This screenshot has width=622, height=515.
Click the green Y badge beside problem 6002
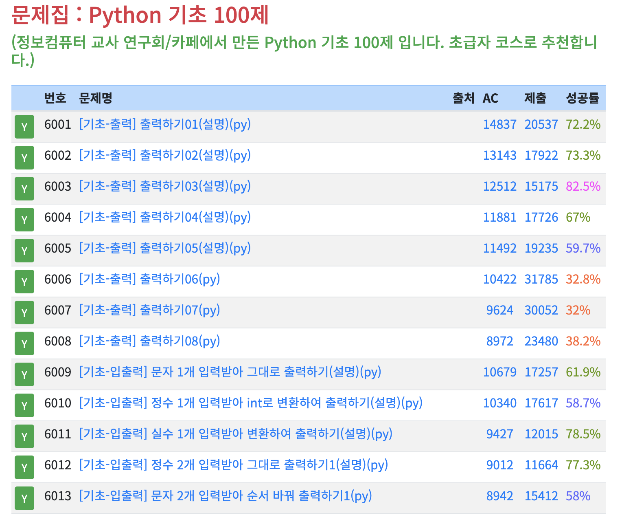24,158
